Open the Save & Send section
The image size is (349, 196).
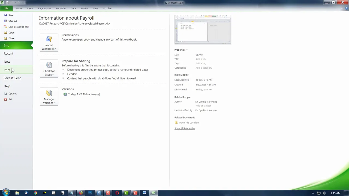pyautogui.click(x=16, y=78)
